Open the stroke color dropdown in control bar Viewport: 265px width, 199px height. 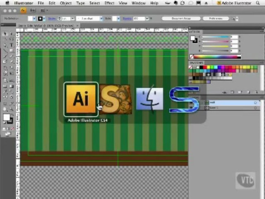click(44, 19)
